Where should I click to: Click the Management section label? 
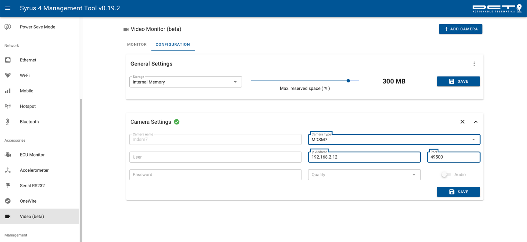click(x=16, y=235)
